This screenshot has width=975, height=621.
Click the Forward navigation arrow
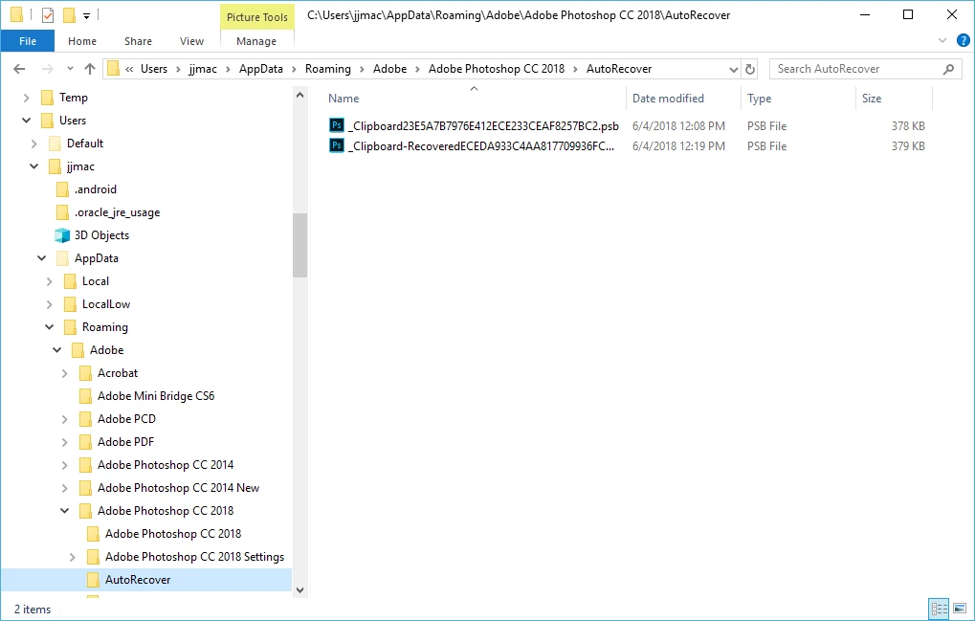[x=47, y=69]
